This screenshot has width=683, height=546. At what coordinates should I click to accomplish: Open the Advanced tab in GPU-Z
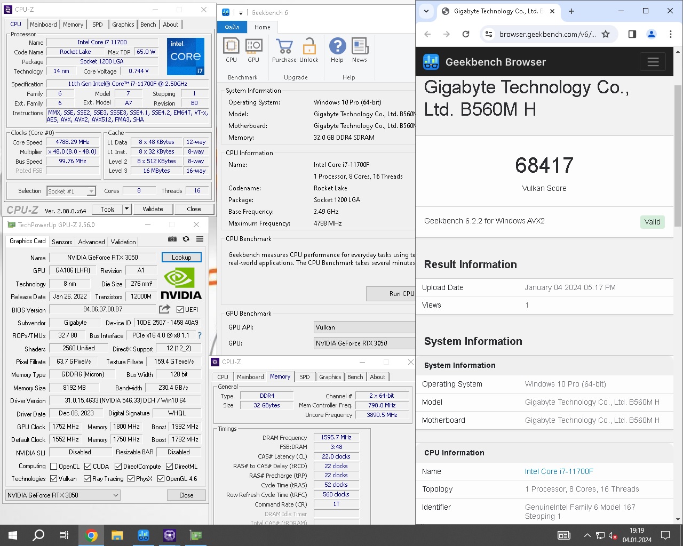pyautogui.click(x=92, y=242)
